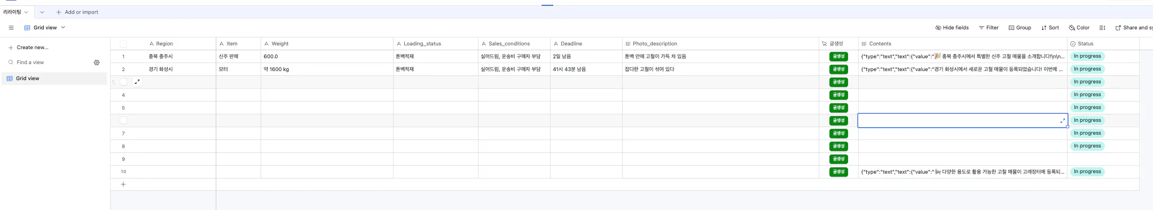Select the cell 41시 43분 남음 in Deadline
The image size is (1153, 210).
(x=586, y=69)
